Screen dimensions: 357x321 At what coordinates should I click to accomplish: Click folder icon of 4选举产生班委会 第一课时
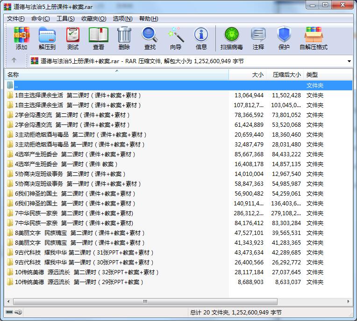point(10,164)
